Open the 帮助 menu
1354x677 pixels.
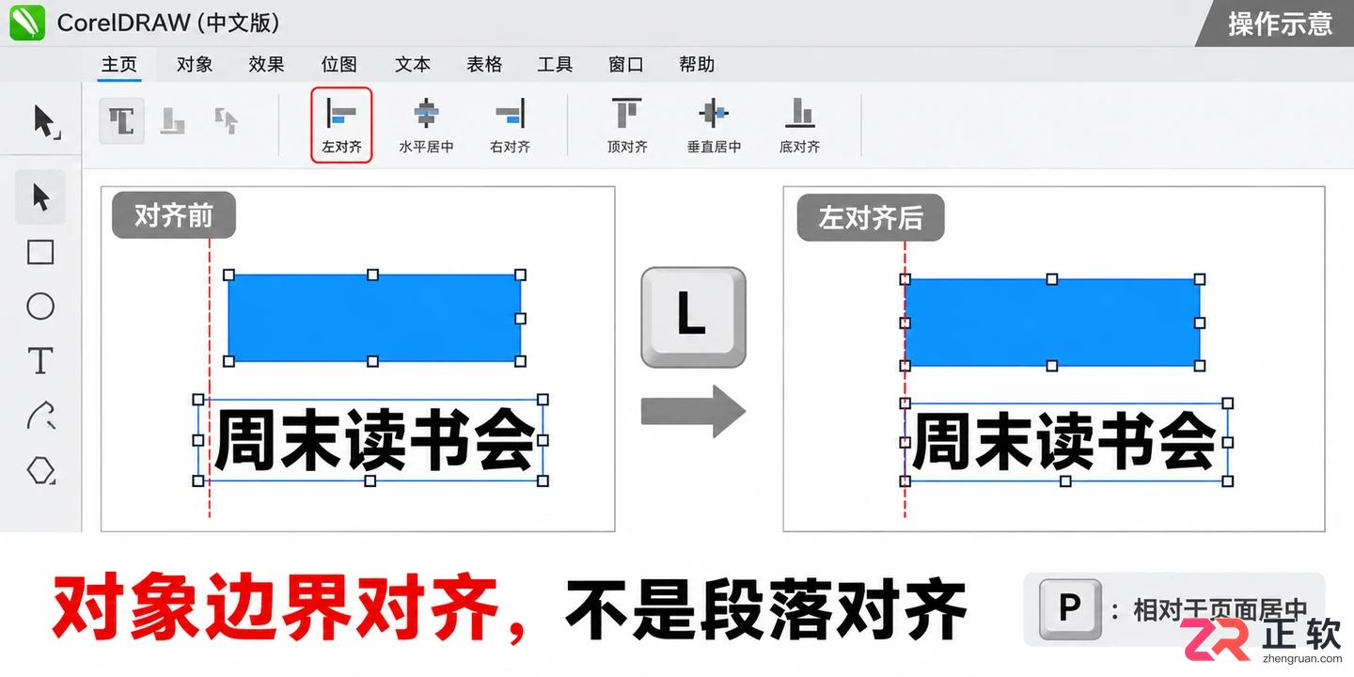coord(697,65)
